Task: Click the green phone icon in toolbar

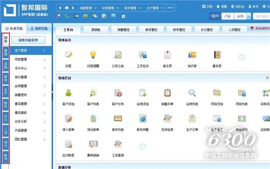Action: (x=67, y=16)
